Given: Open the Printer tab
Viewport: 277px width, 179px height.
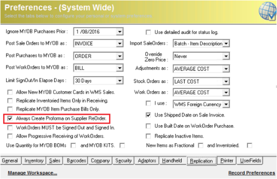Looking at the screenshot, I should click(x=227, y=161).
